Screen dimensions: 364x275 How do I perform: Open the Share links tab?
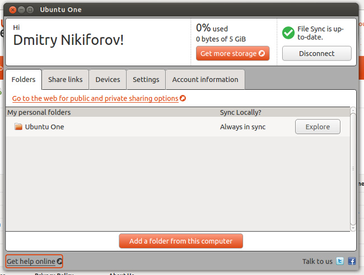click(65, 79)
